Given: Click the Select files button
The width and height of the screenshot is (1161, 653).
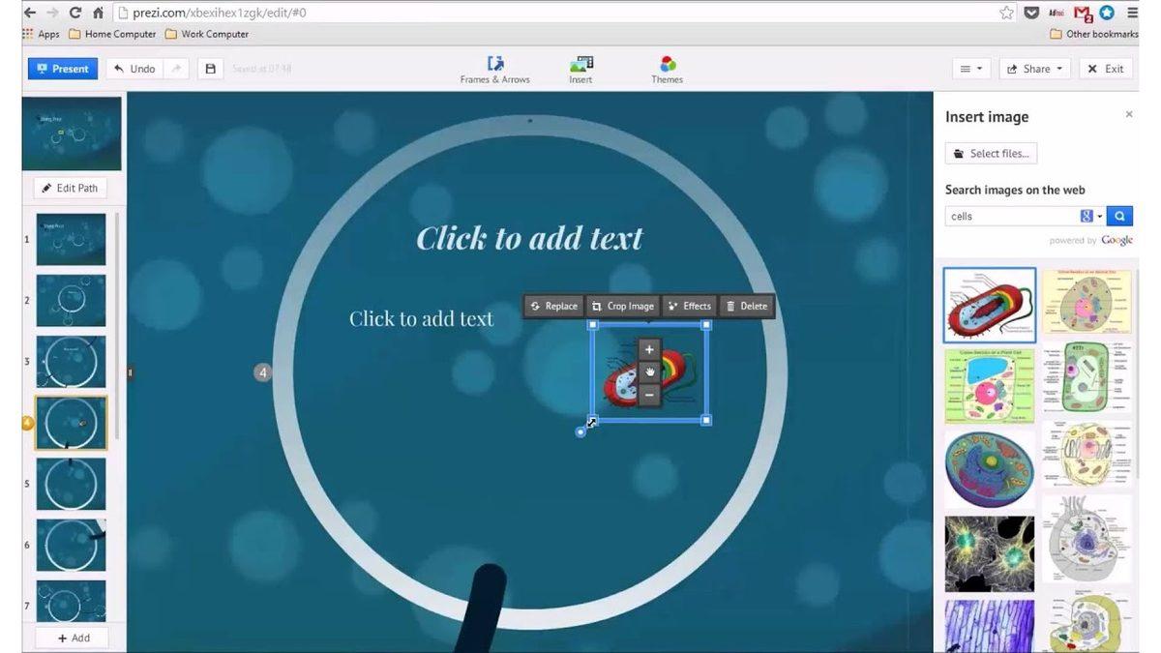Looking at the screenshot, I should click(x=991, y=153).
